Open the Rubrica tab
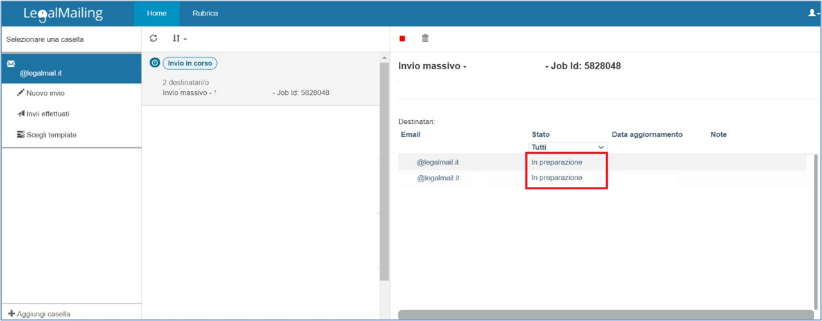The height and width of the screenshot is (321, 822). tap(205, 13)
